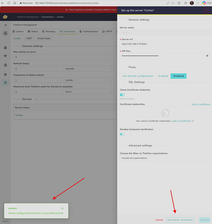The height and width of the screenshot is (224, 212).
Task: Open user avatar 'A' in sidebar
Action: pos(5,33)
